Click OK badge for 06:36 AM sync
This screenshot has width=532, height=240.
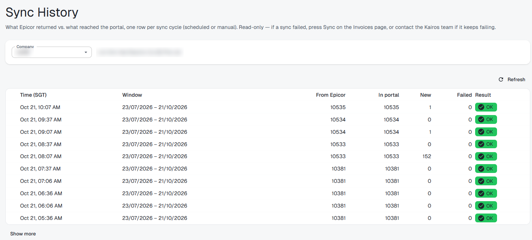click(486, 193)
